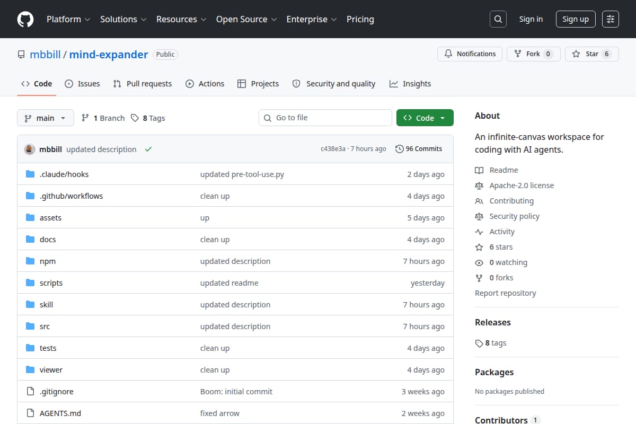Fork the repository button

[533, 54]
